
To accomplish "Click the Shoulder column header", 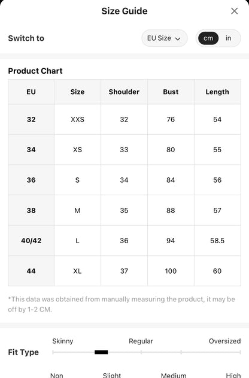I will tap(124, 92).
